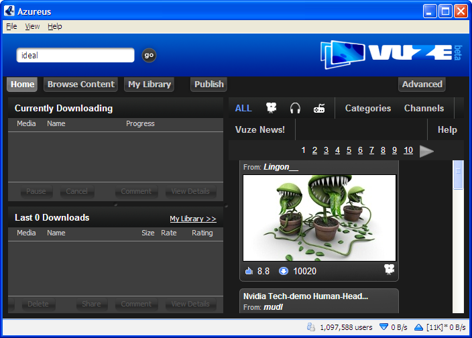Switch to the Advanced view
The height and width of the screenshot is (338, 472).
point(422,84)
